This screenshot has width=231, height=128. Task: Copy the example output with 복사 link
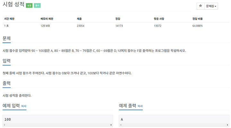tap(140, 106)
